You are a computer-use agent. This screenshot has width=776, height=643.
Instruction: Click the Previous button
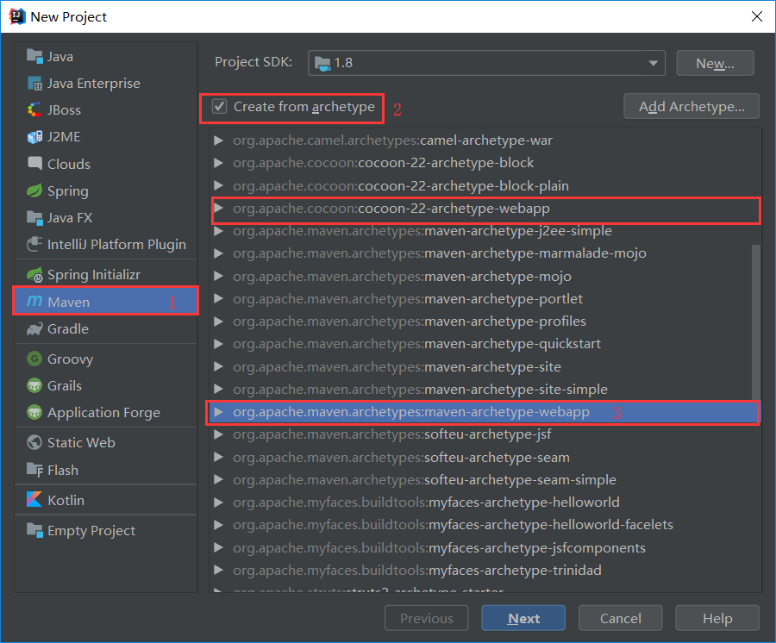point(427,618)
